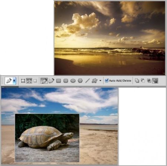Screen dimensions: 167x166
Task: Select the Rectangle shape tool
Action: 59,81
